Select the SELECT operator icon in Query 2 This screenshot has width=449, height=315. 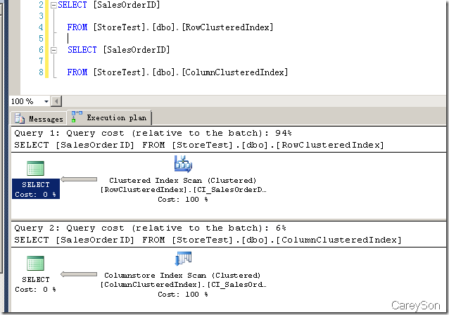pos(35,264)
